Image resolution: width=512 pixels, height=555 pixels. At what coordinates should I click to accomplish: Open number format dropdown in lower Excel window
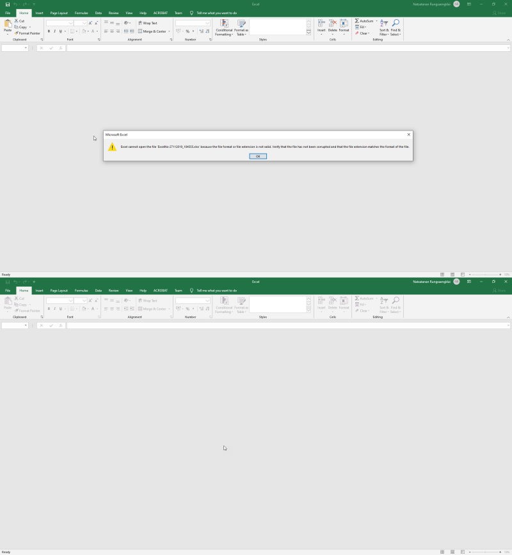pyautogui.click(x=208, y=300)
